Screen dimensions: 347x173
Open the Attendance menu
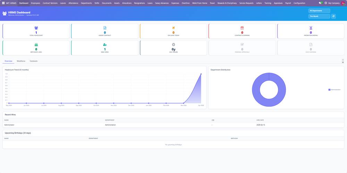click(73, 3)
